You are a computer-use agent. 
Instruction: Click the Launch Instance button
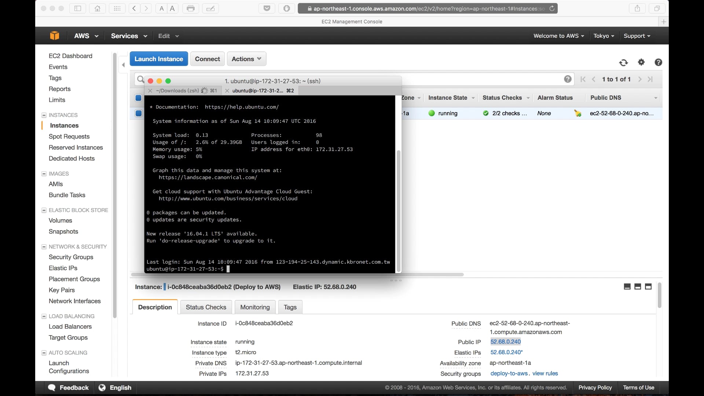click(x=158, y=59)
